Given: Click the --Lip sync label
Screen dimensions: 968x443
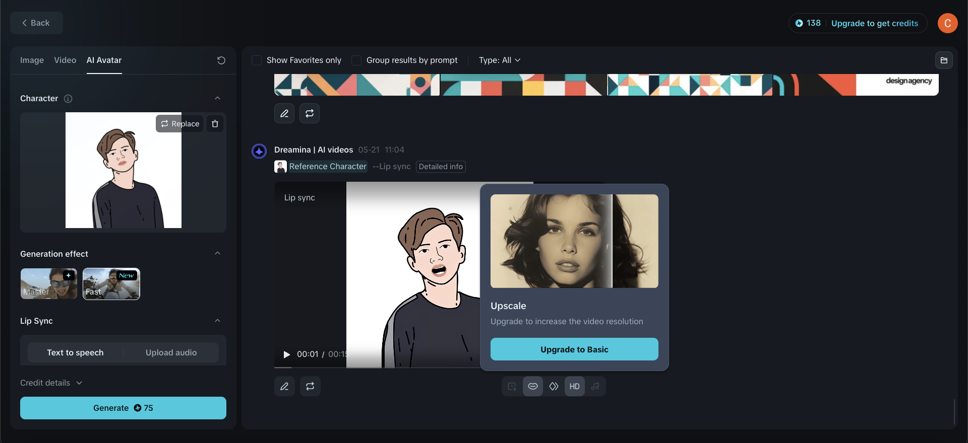Looking at the screenshot, I should pyautogui.click(x=392, y=167).
